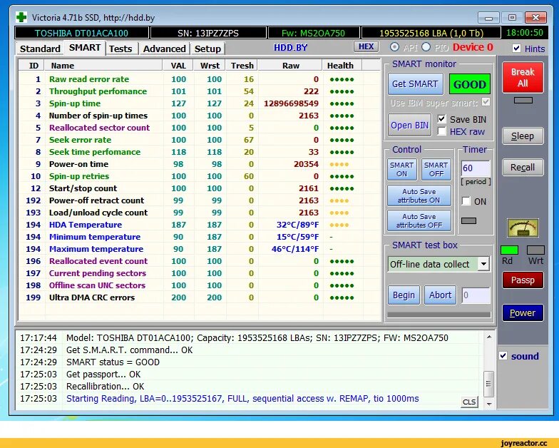Viewport: 559px width, 448px height.
Task: Click the green Rd indicator light
Action: click(509, 250)
